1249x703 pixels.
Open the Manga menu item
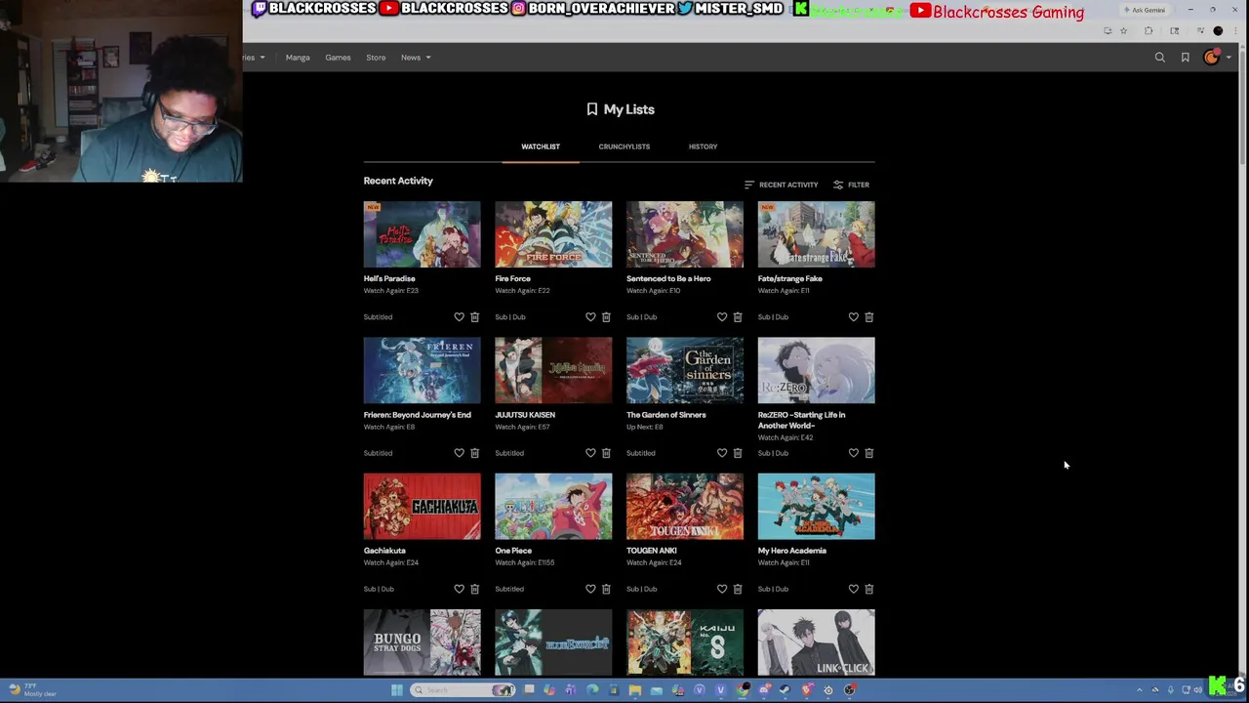coord(298,58)
